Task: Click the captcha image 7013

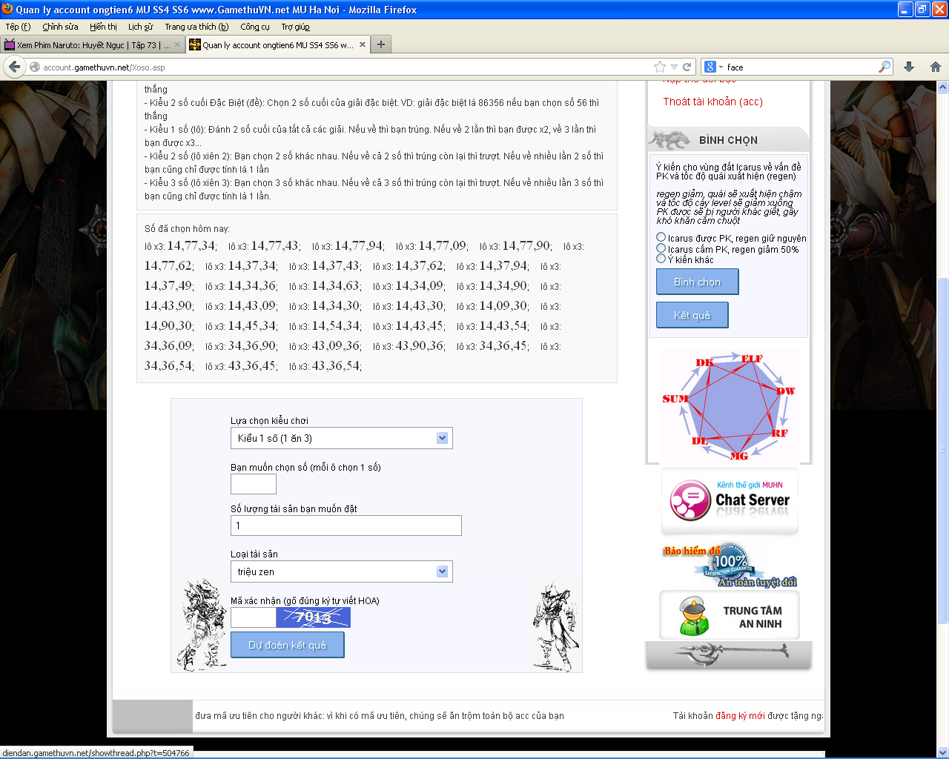Action: (x=314, y=617)
